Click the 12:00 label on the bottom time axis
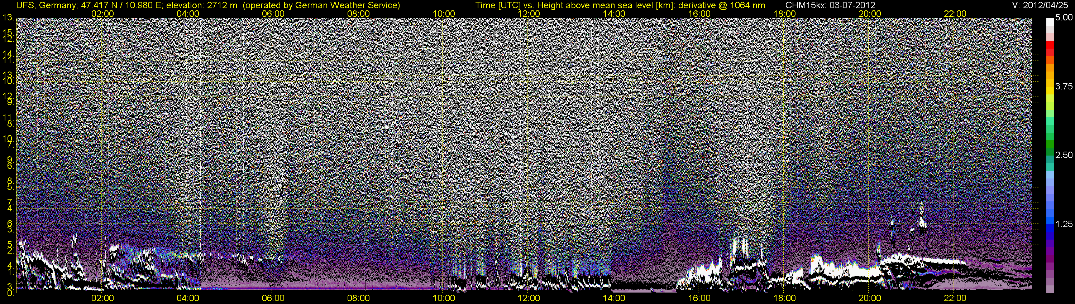1075x304 pixels. tap(529, 299)
